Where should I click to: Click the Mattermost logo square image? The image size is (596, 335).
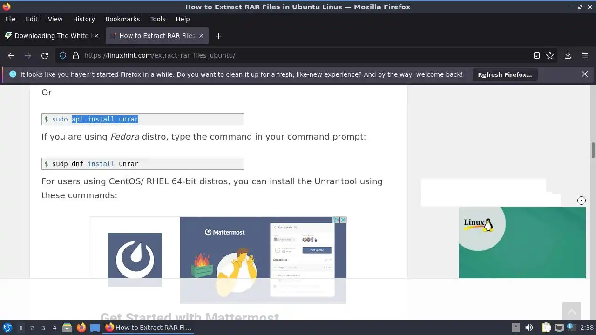135,260
